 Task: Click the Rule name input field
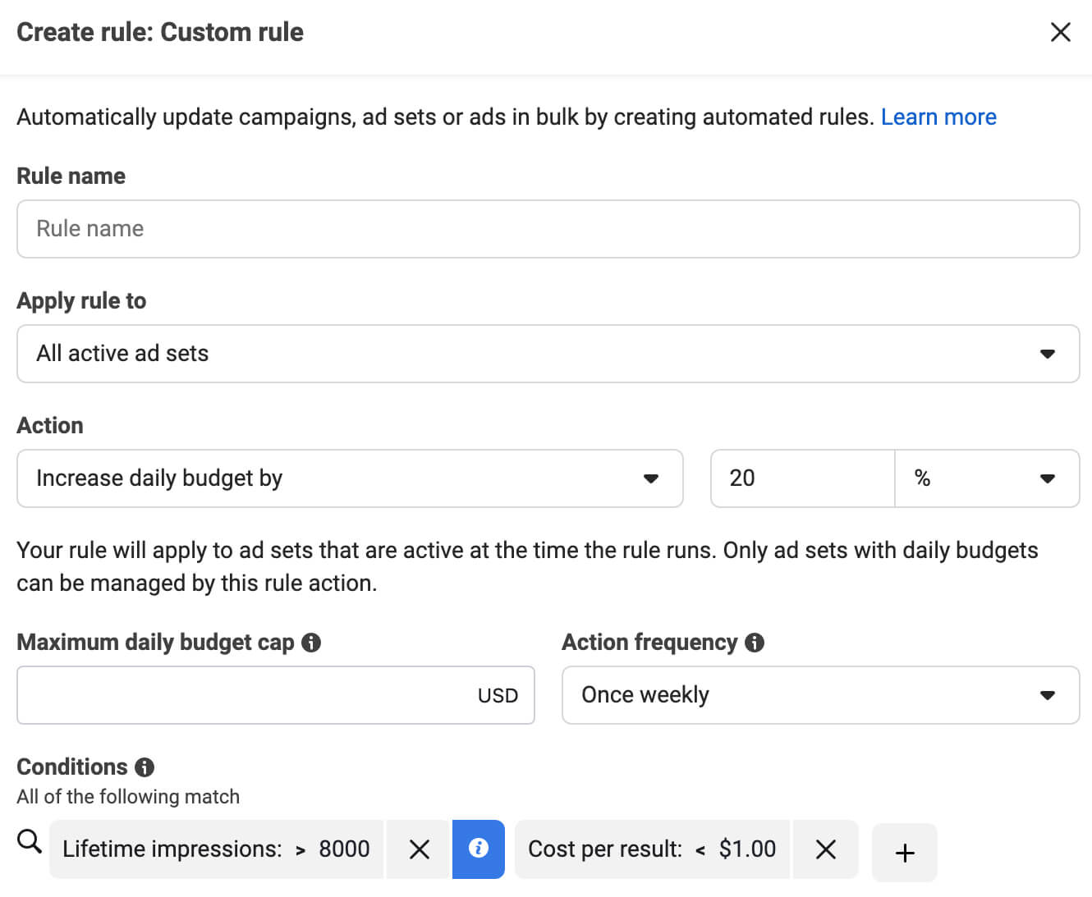click(x=548, y=229)
